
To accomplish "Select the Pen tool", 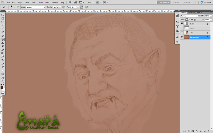I will (x=3, y=64).
